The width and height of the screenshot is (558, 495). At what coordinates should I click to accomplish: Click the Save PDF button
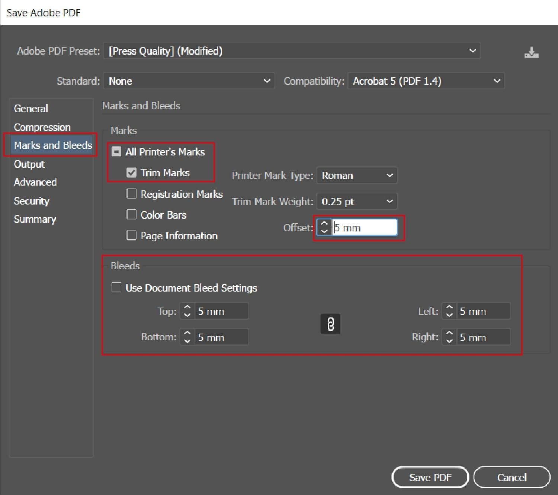pos(430,477)
